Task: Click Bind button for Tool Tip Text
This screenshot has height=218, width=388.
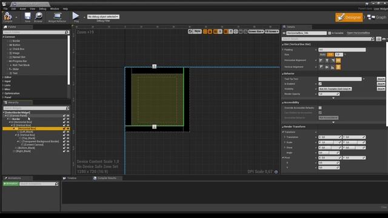Action: coord(381,79)
